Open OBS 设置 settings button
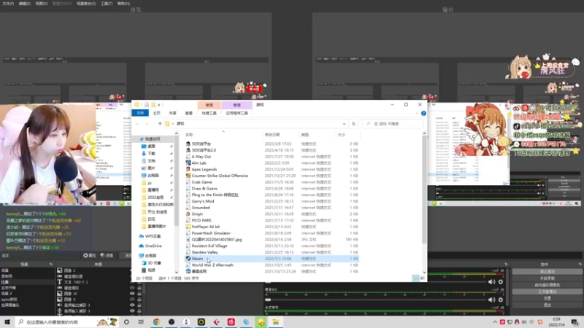This screenshot has height=328, width=584. (547, 298)
